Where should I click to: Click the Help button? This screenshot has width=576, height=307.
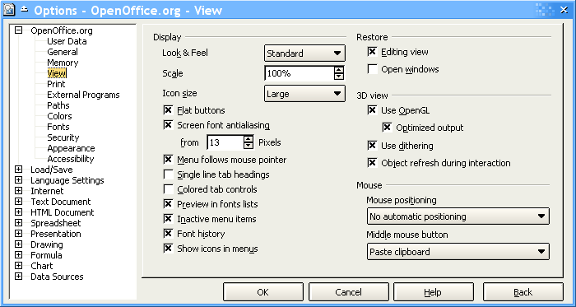coord(432,292)
